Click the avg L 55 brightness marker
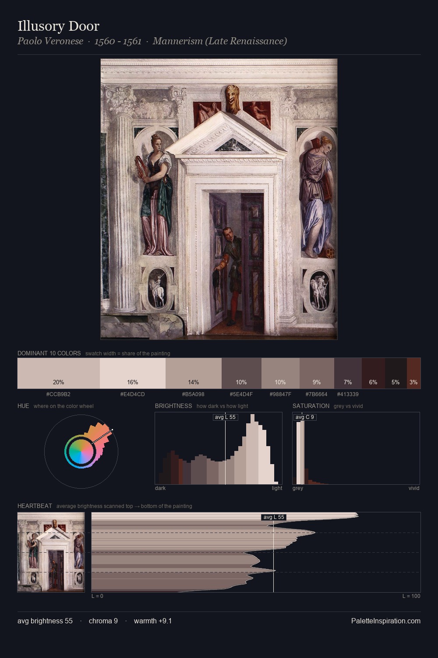 tap(225, 417)
